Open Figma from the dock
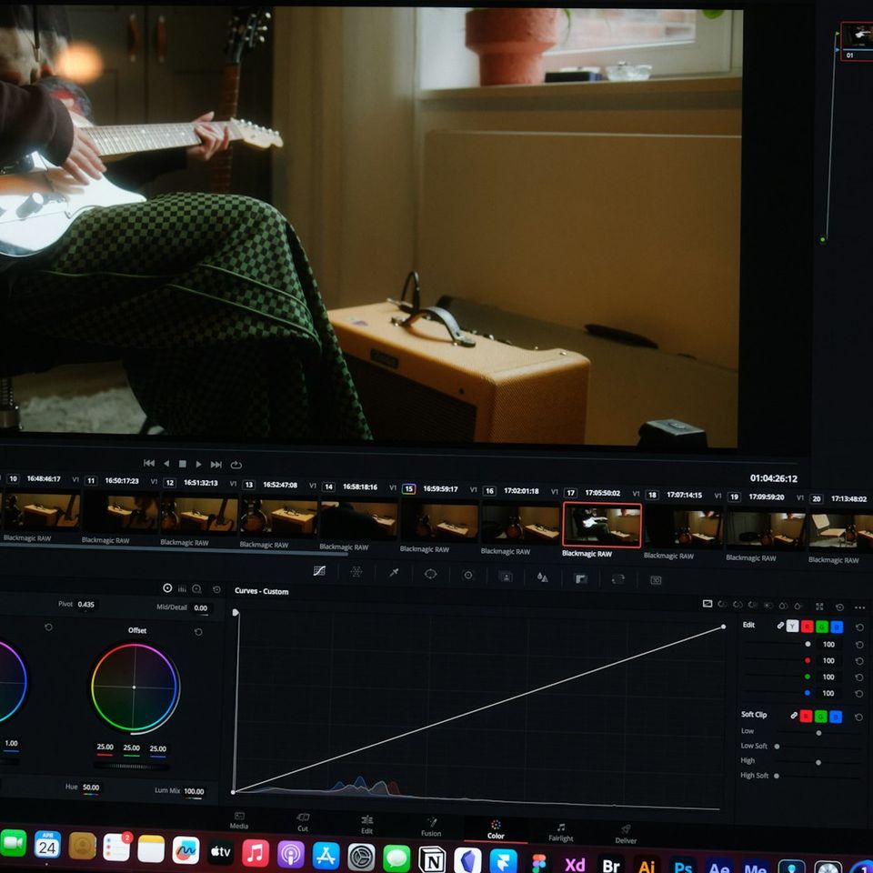The width and height of the screenshot is (873, 873). tap(539, 864)
